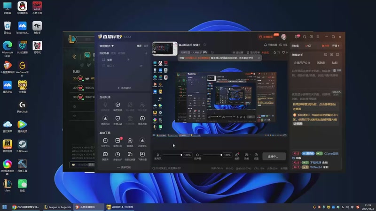Open the hamburger menu icon in title bar
This screenshot has width=376, height=211.
point(318,37)
